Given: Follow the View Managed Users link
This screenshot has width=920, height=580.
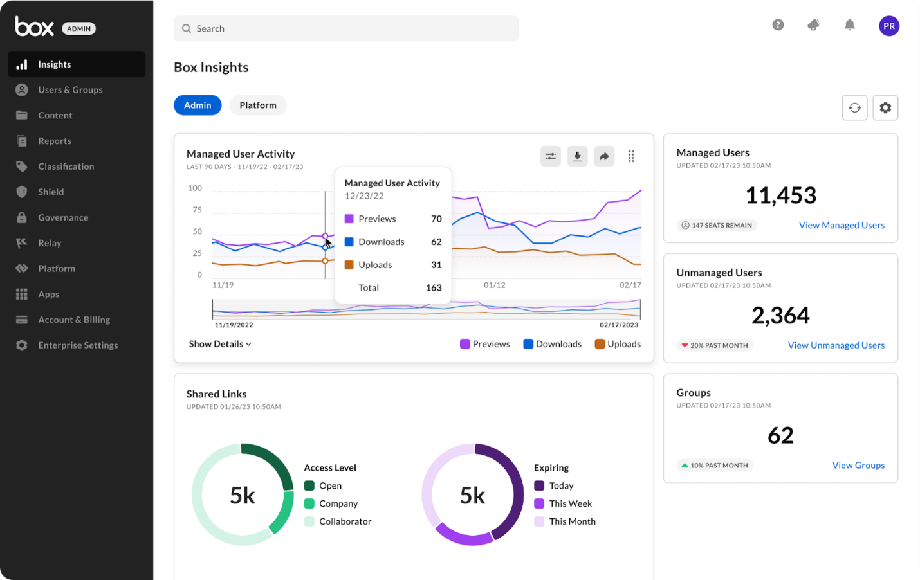Looking at the screenshot, I should pos(841,225).
